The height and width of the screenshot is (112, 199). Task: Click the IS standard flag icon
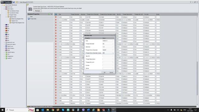(x=6, y=33)
